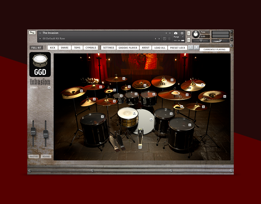Click the pan control below the Tune knob

click(x=201, y=41)
